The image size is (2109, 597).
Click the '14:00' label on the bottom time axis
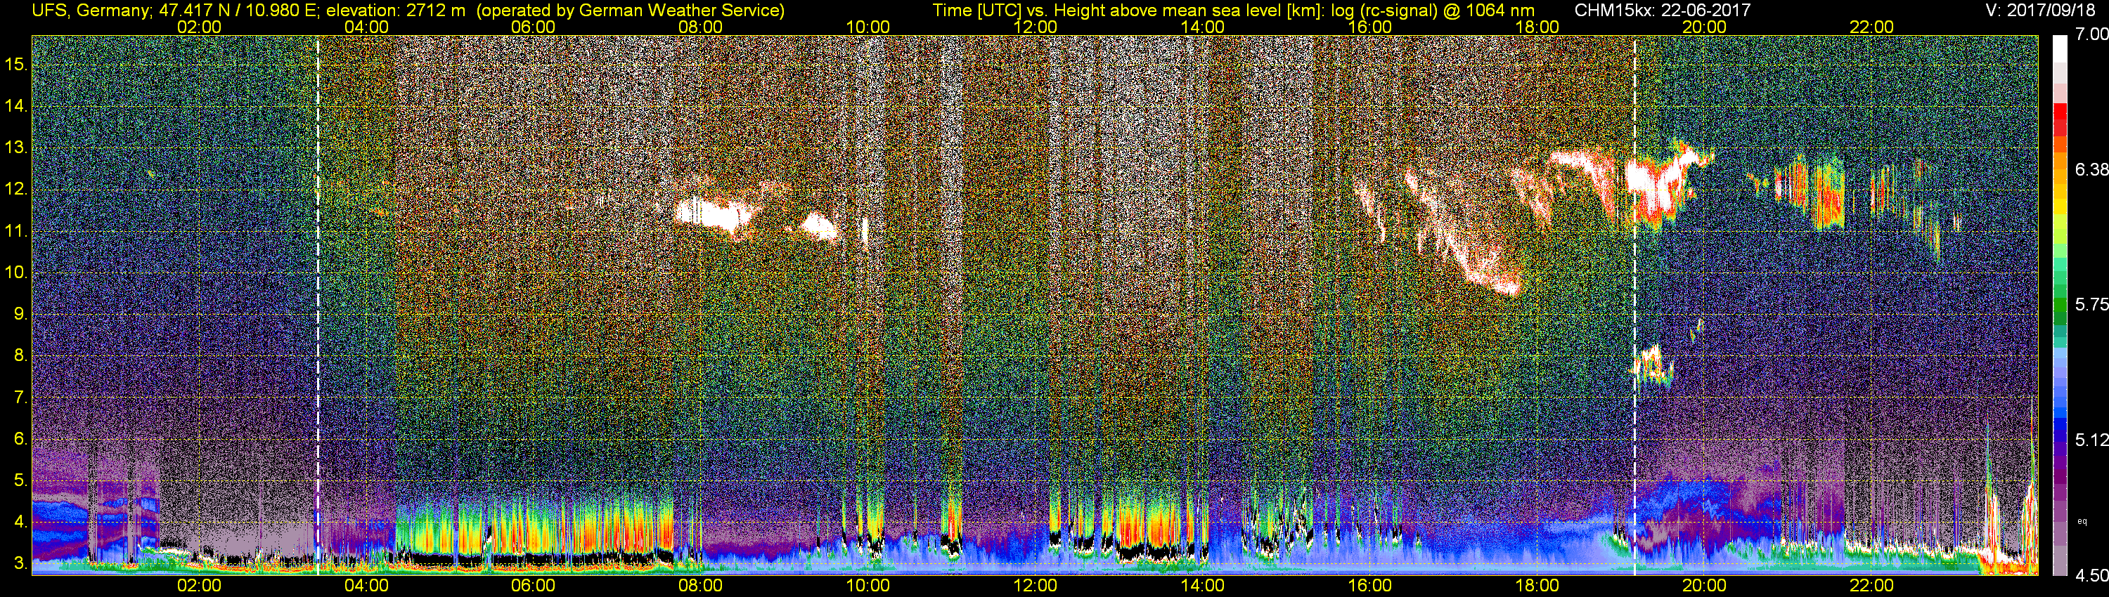[x=1202, y=586]
